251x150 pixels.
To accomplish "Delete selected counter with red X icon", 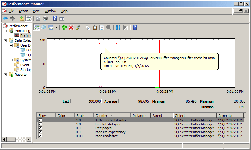I will coord(71,27).
